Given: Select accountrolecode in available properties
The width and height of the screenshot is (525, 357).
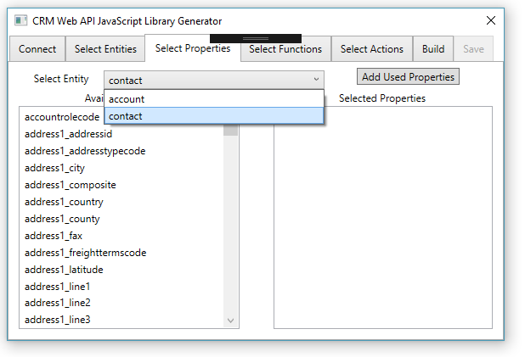Looking at the screenshot, I should 62,117.
